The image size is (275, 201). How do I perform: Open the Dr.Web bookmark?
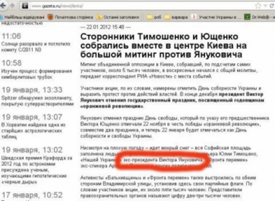(260, 17)
